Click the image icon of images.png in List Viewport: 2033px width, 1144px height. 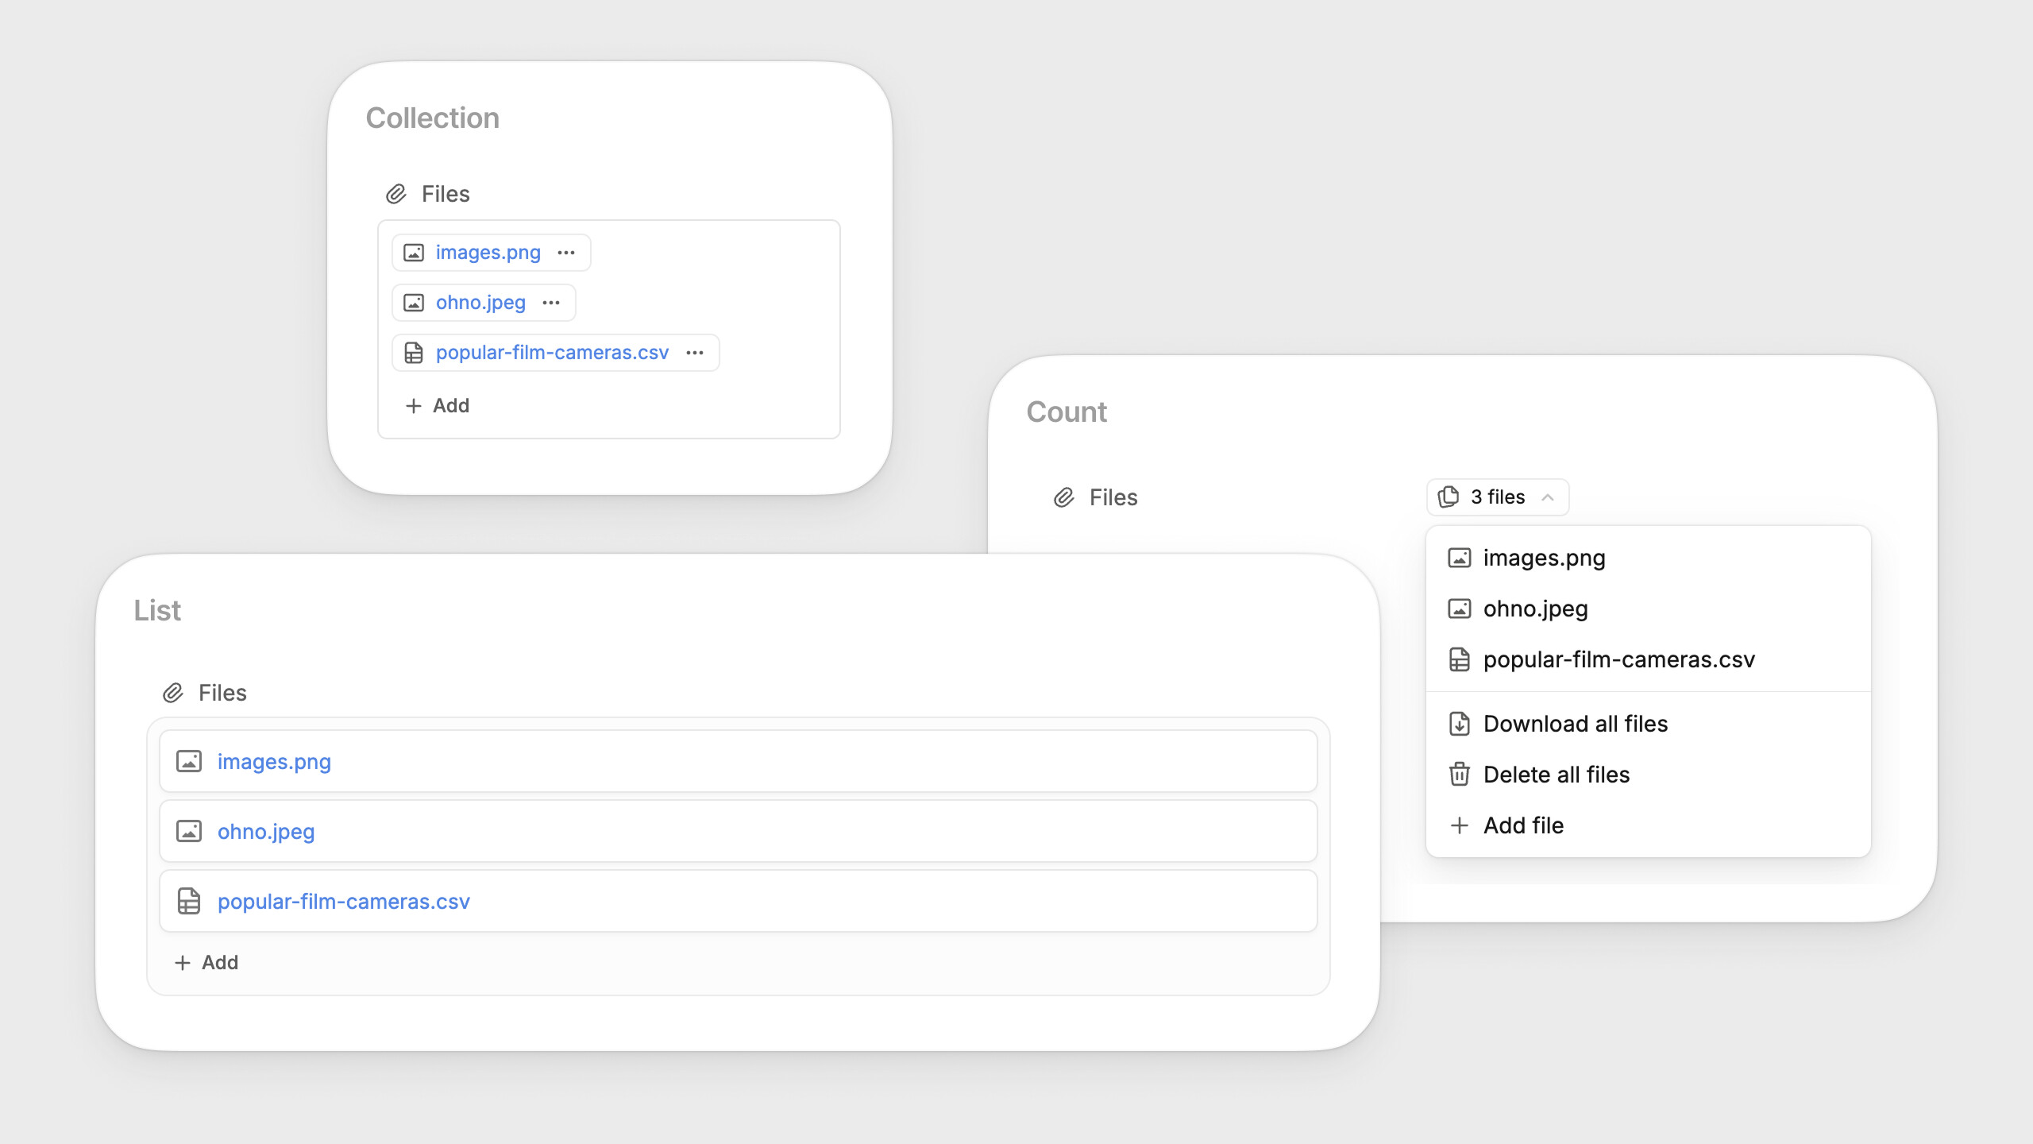pyautogui.click(x=189, y=761)
